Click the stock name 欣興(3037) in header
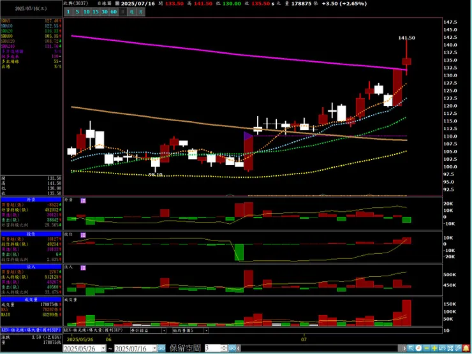Image resolution: width=472 pixels, height=354 pixels. (76, 3)
